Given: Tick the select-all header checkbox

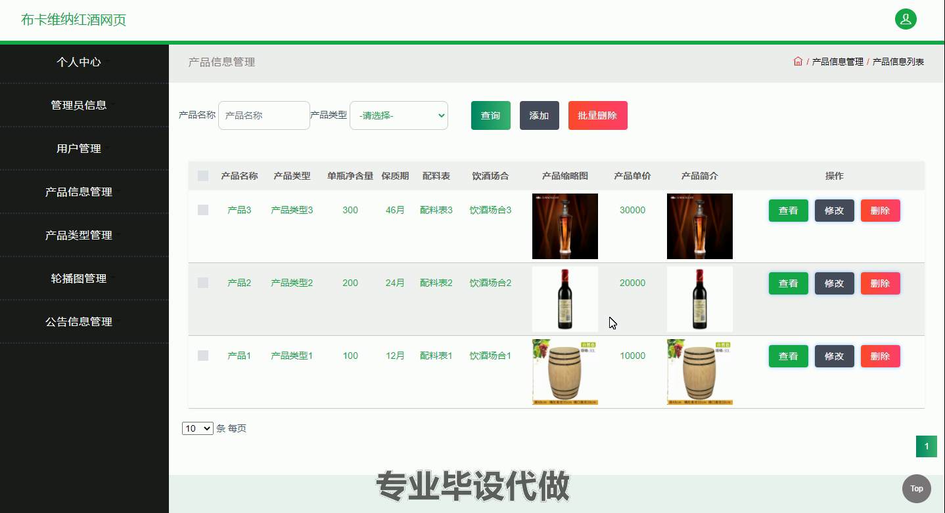Looking at the screenshot, I should coord(203,176).
